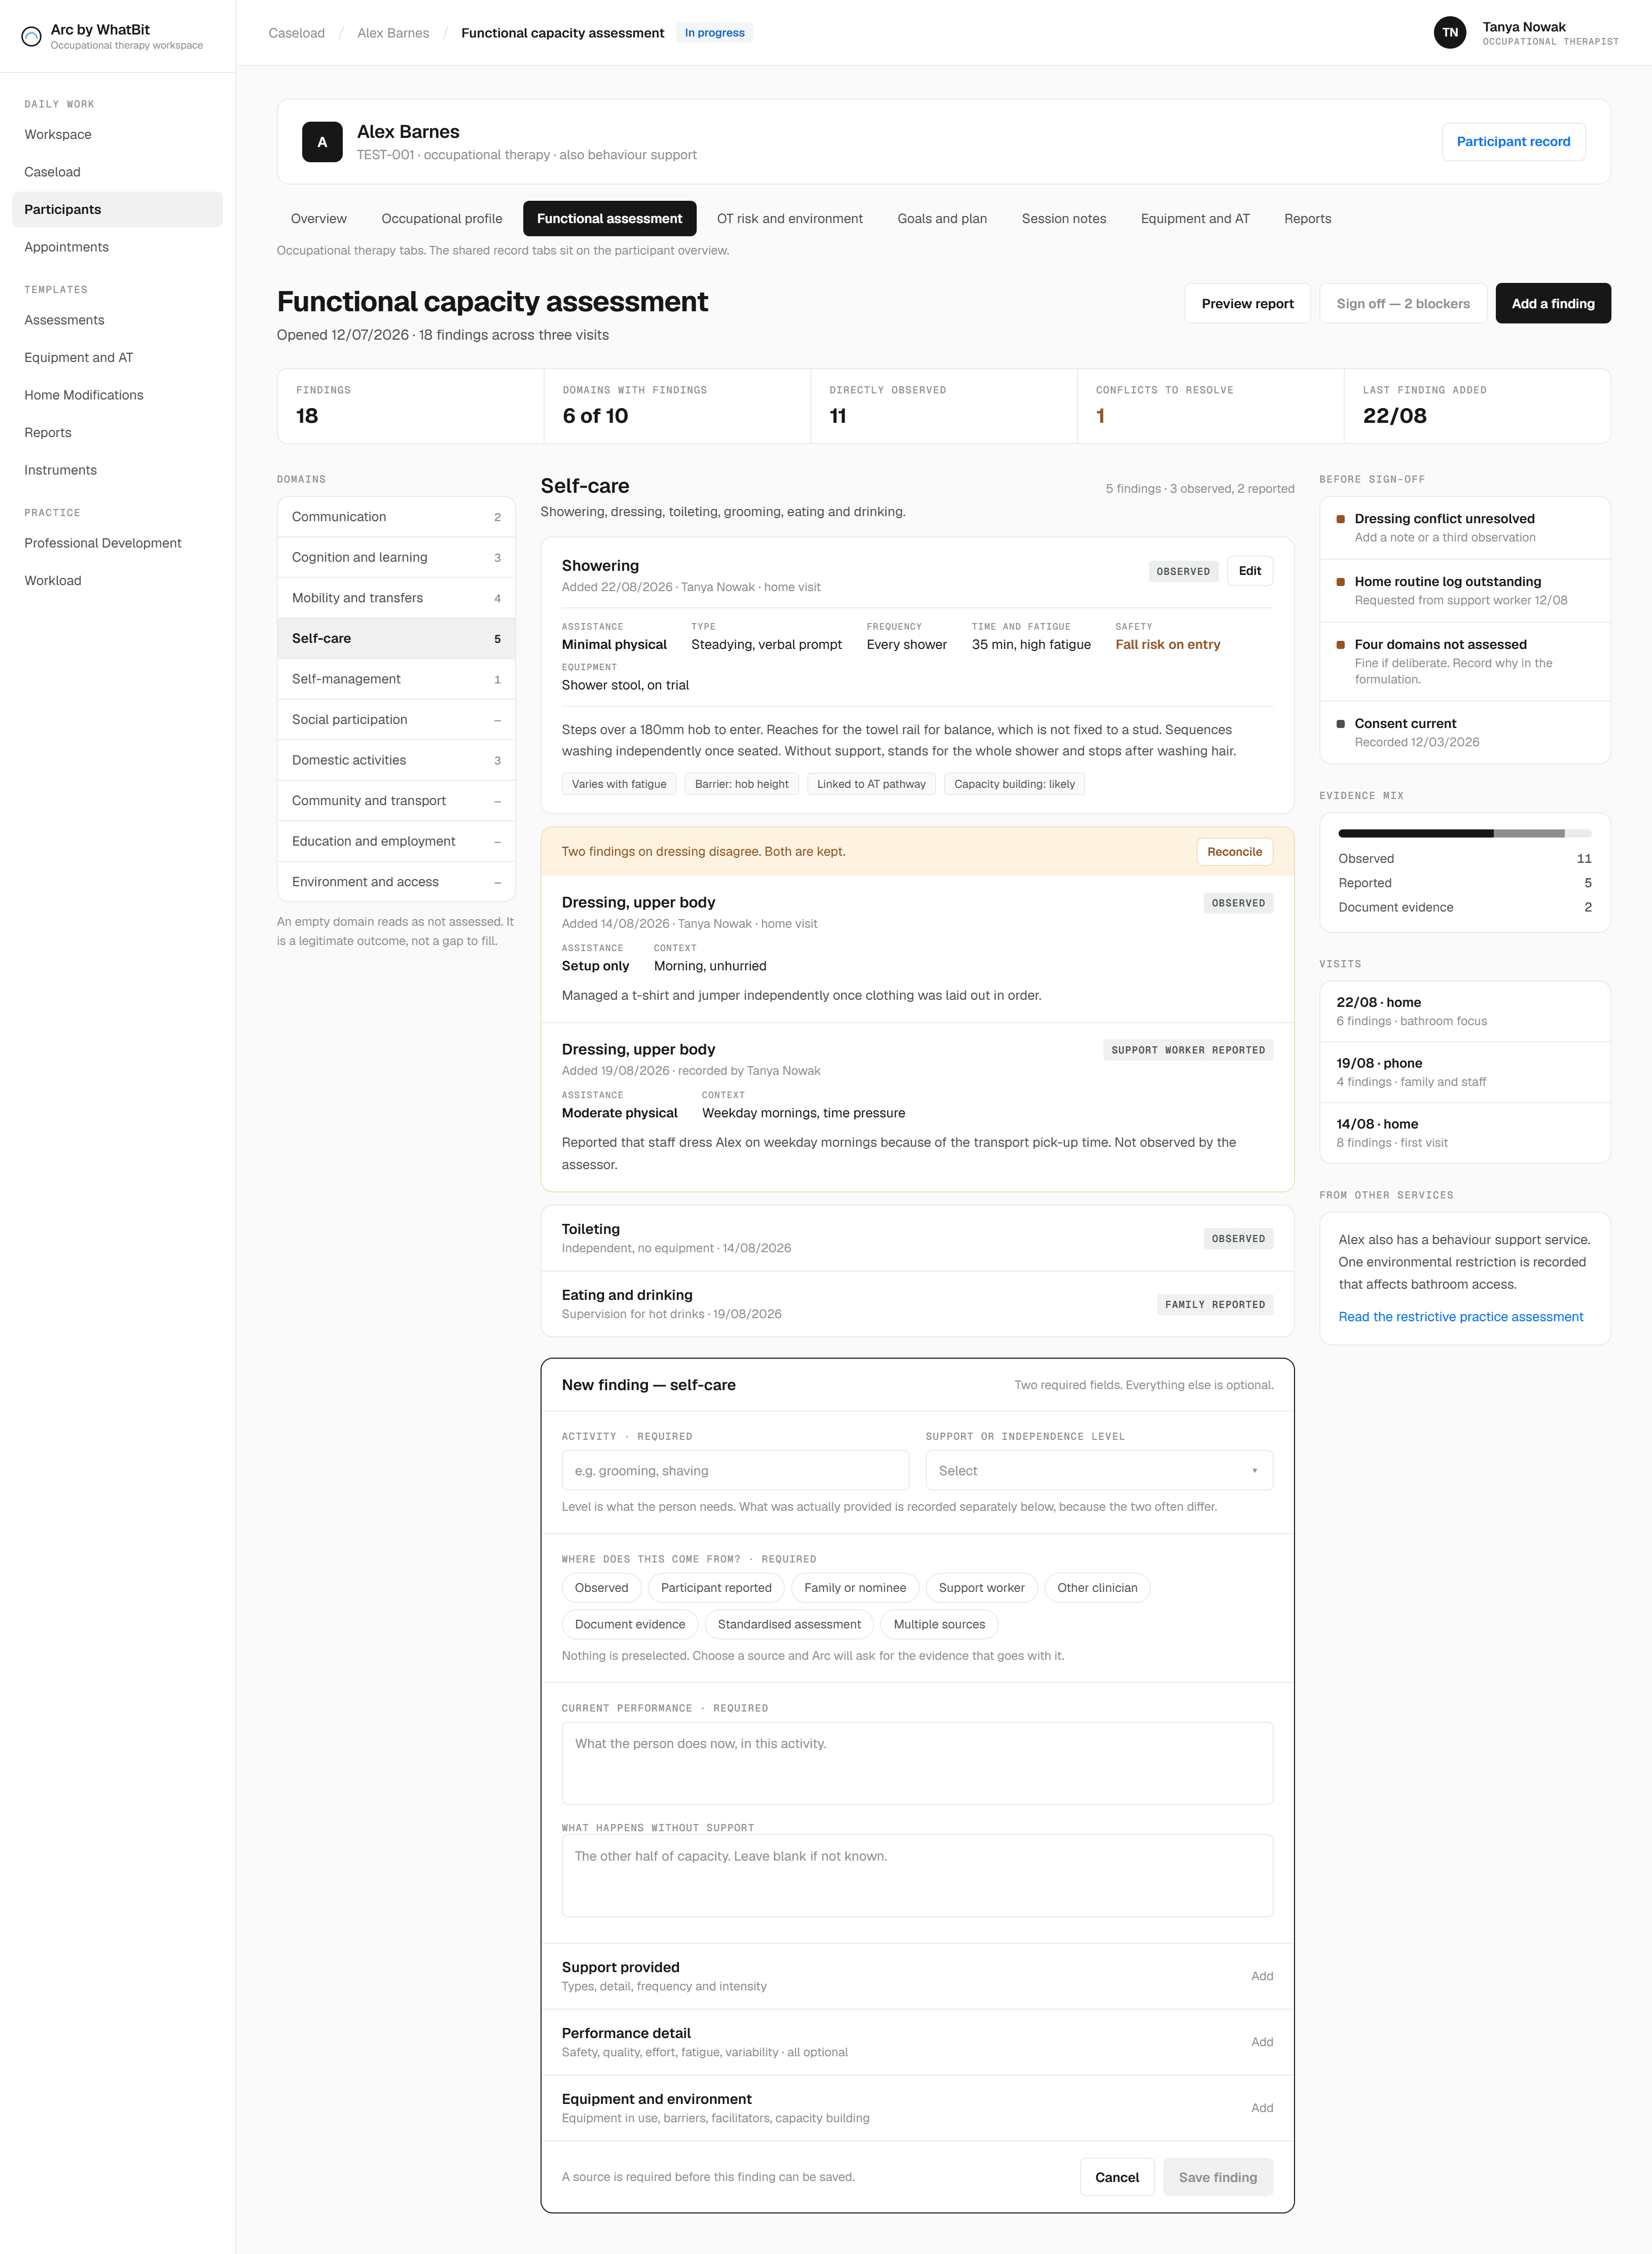Expand the 'Support provided' section

917,1976
